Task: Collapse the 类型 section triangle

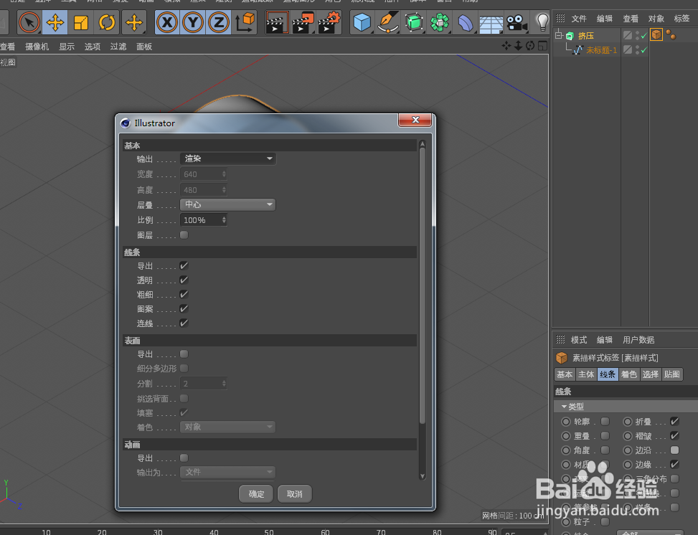Action: 564,407
